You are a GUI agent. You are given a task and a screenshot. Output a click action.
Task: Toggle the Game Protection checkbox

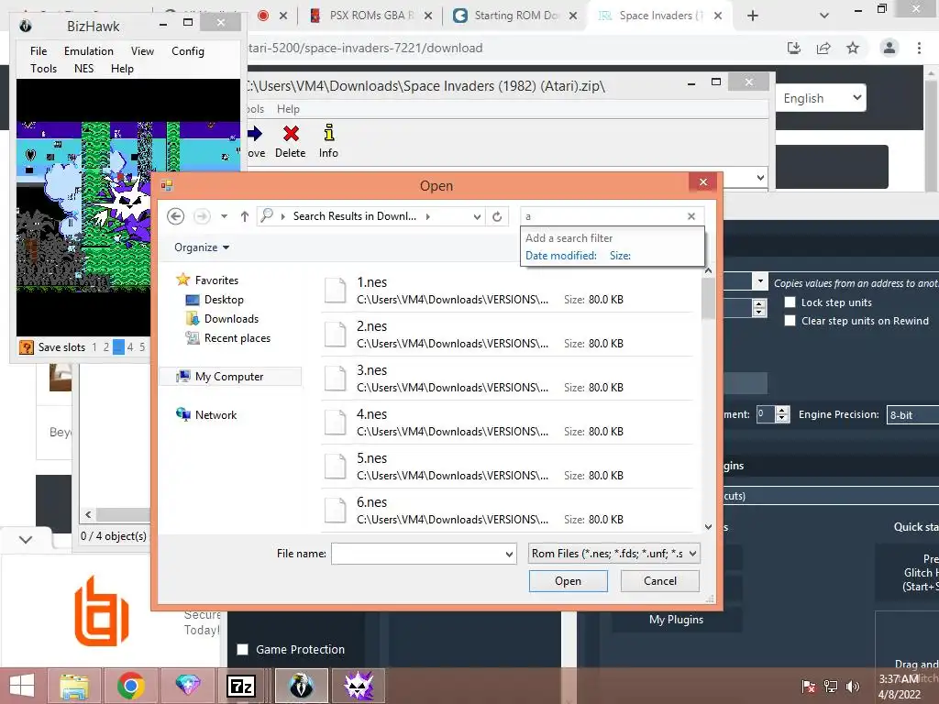point(242,650)
